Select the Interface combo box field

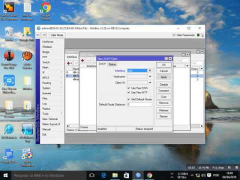pyautogui.click(x=137, y=70)
